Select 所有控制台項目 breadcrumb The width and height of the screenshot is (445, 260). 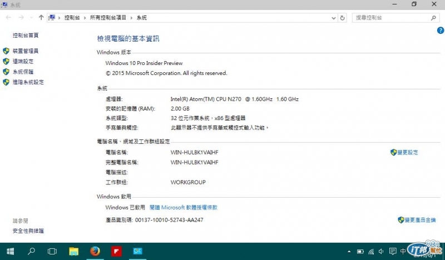point(108,18)
